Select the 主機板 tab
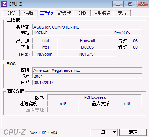 (47, 13)
